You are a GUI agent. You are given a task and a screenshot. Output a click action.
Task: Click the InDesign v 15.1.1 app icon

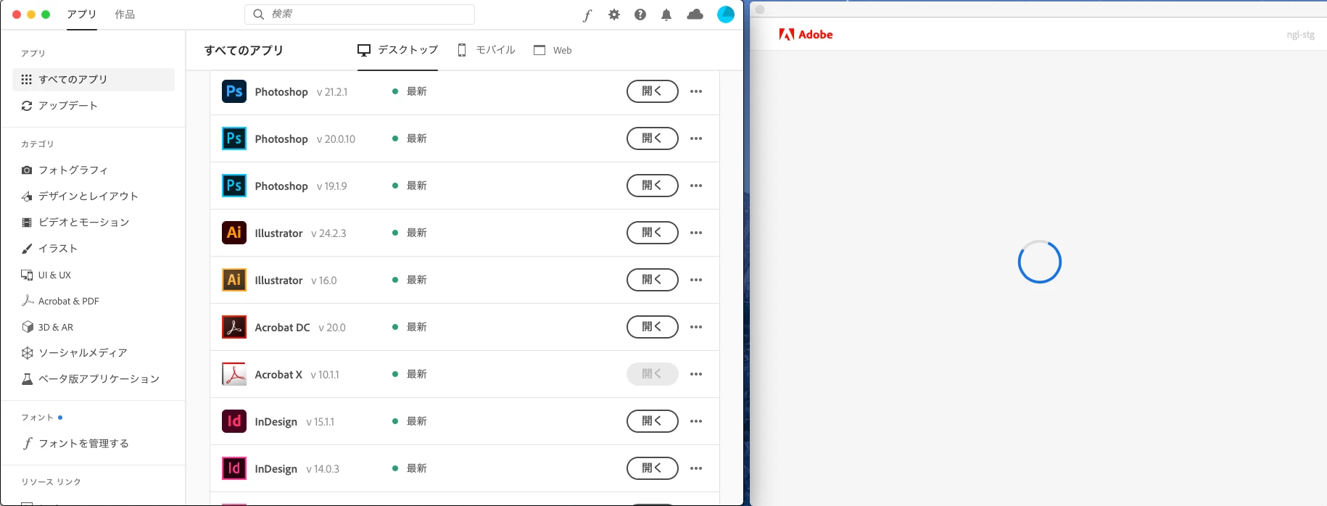pos(234,421)
